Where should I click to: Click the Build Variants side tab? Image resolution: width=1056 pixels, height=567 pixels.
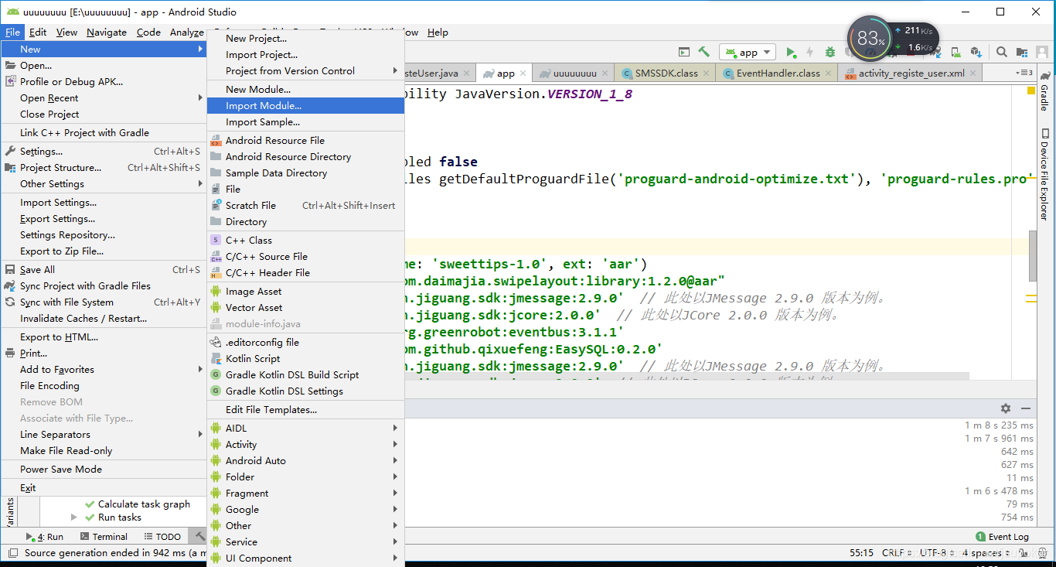point(9,511)
